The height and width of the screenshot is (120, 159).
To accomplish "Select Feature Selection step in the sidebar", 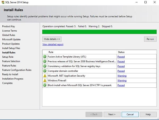I will pyautogui.click(x=11, y=61).
